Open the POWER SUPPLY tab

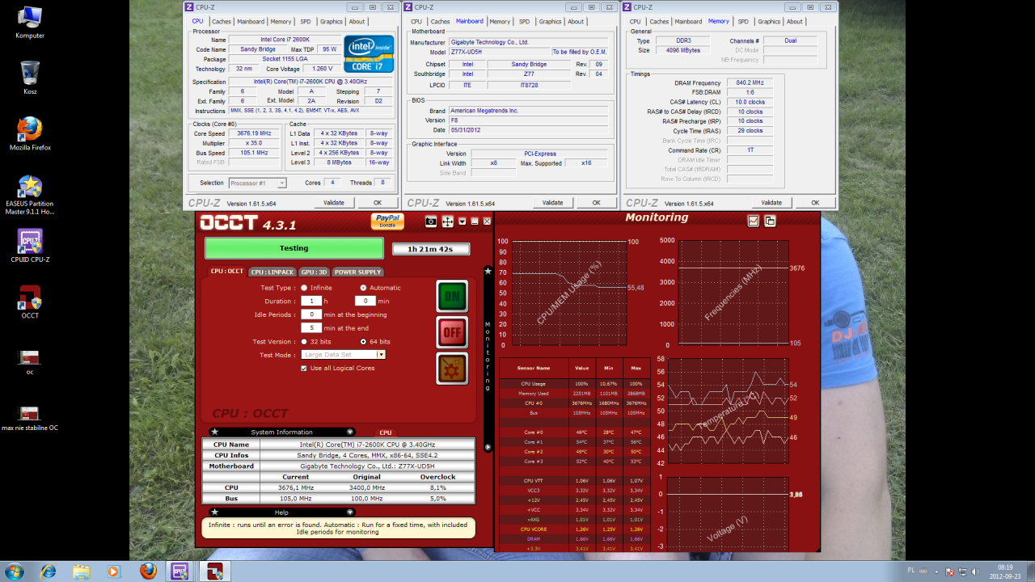tap(357, 272)
